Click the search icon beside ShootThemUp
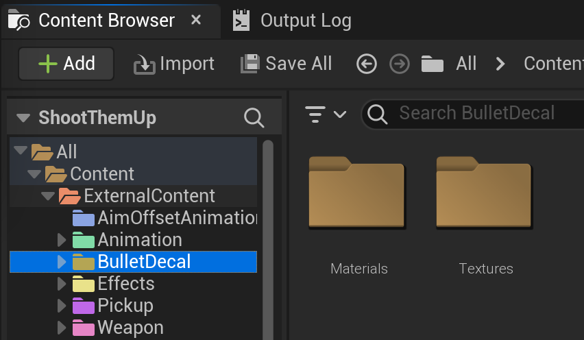Image resolution: width=584 pixels, height=340 pixels. (x=254, y=118)
